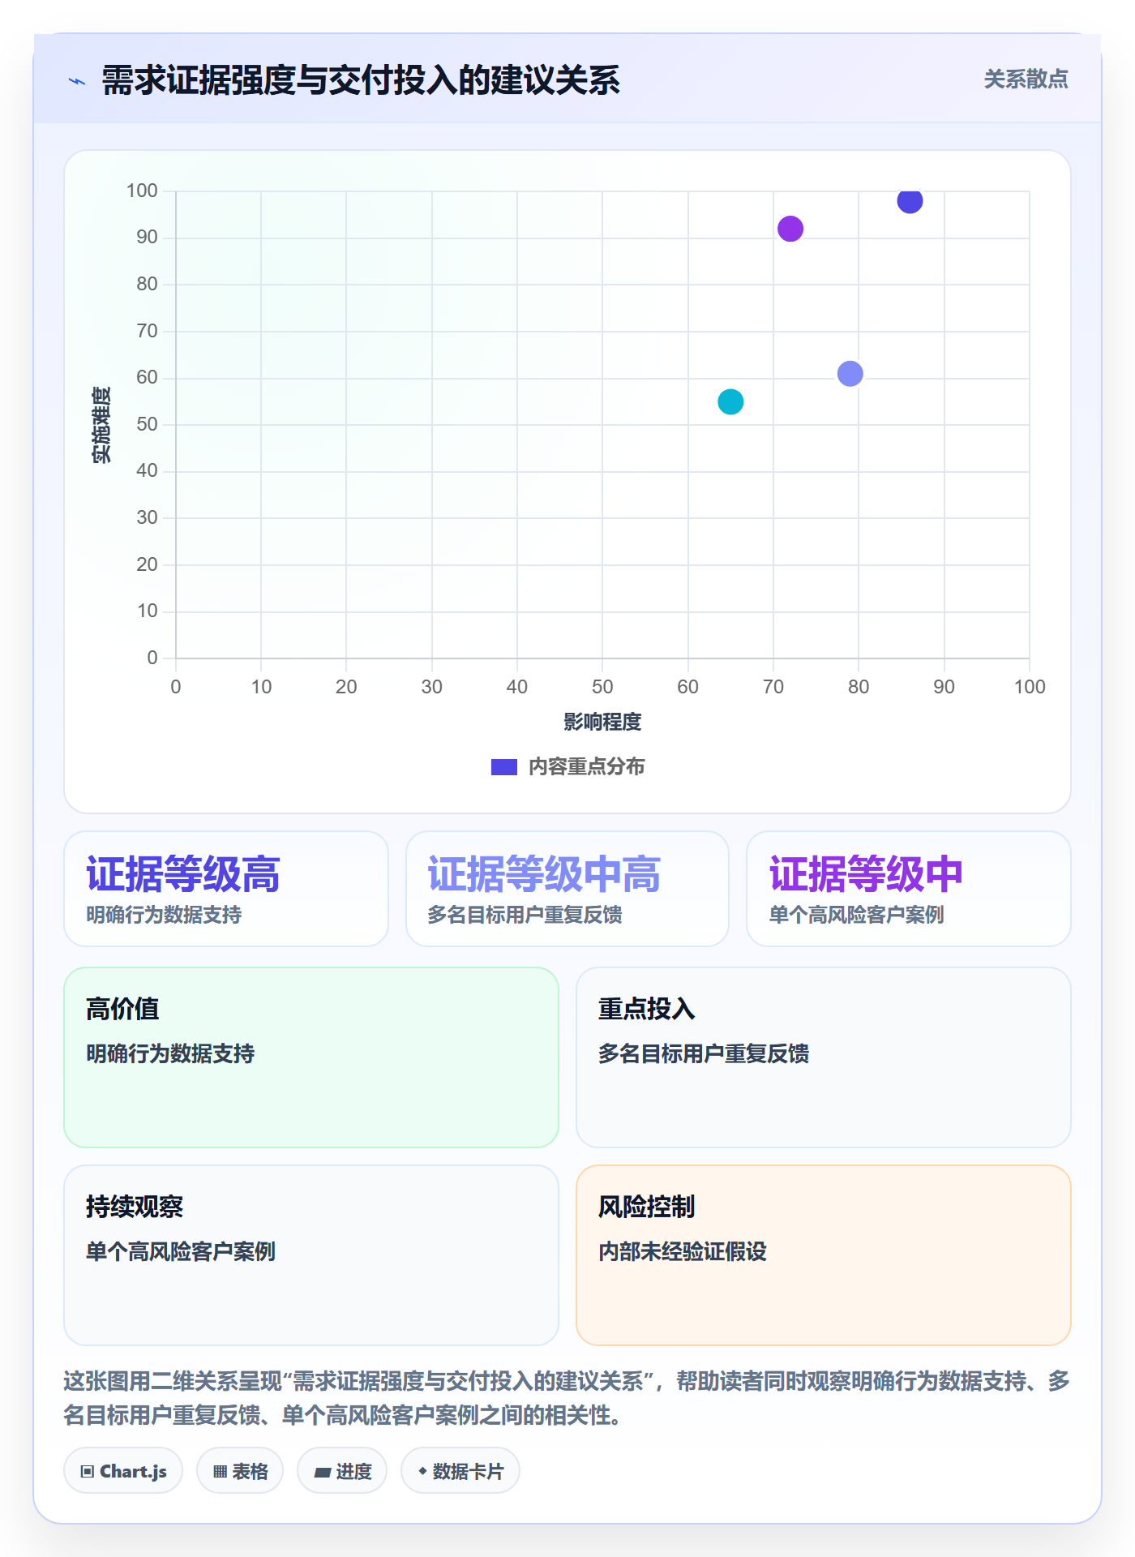Viewport: 1135px width, 1557px height.
Task: Click the description paragraph starting 这张图用二维关系
Action: coord(567,1398)
